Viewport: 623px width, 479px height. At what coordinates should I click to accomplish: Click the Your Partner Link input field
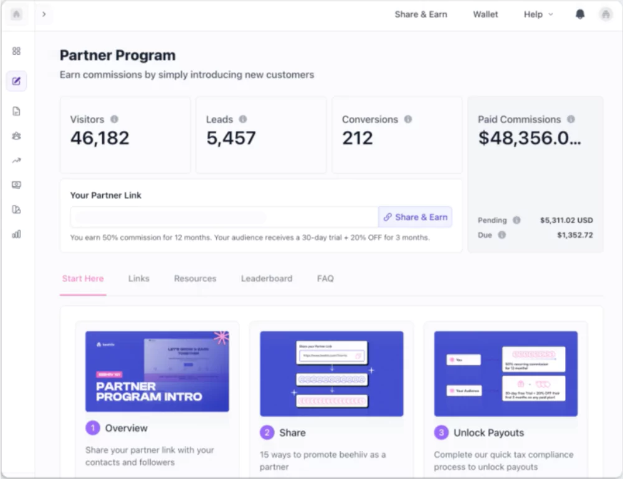coord(224,217)
